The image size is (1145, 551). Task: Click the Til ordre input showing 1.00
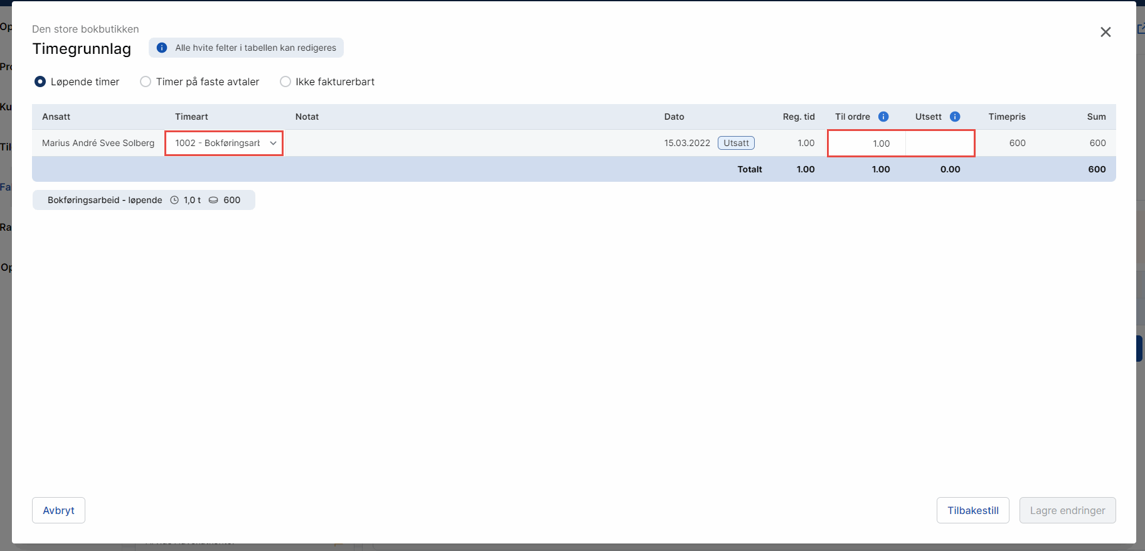866,144
